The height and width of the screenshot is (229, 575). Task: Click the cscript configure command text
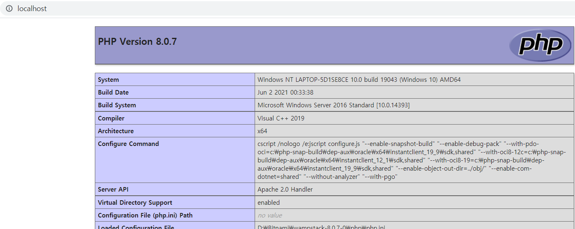click(412, 160)
